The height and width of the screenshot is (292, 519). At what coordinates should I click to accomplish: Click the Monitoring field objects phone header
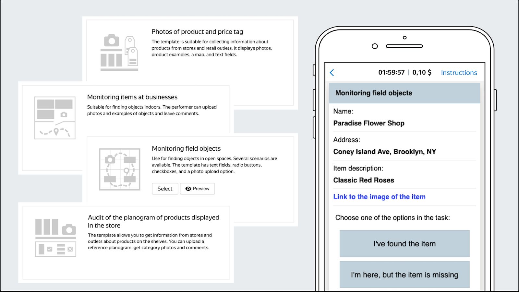click(404, 93)
